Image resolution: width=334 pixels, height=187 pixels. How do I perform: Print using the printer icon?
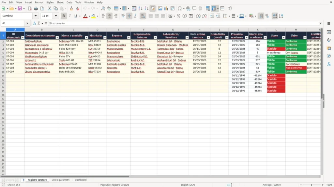click(36, 8)
